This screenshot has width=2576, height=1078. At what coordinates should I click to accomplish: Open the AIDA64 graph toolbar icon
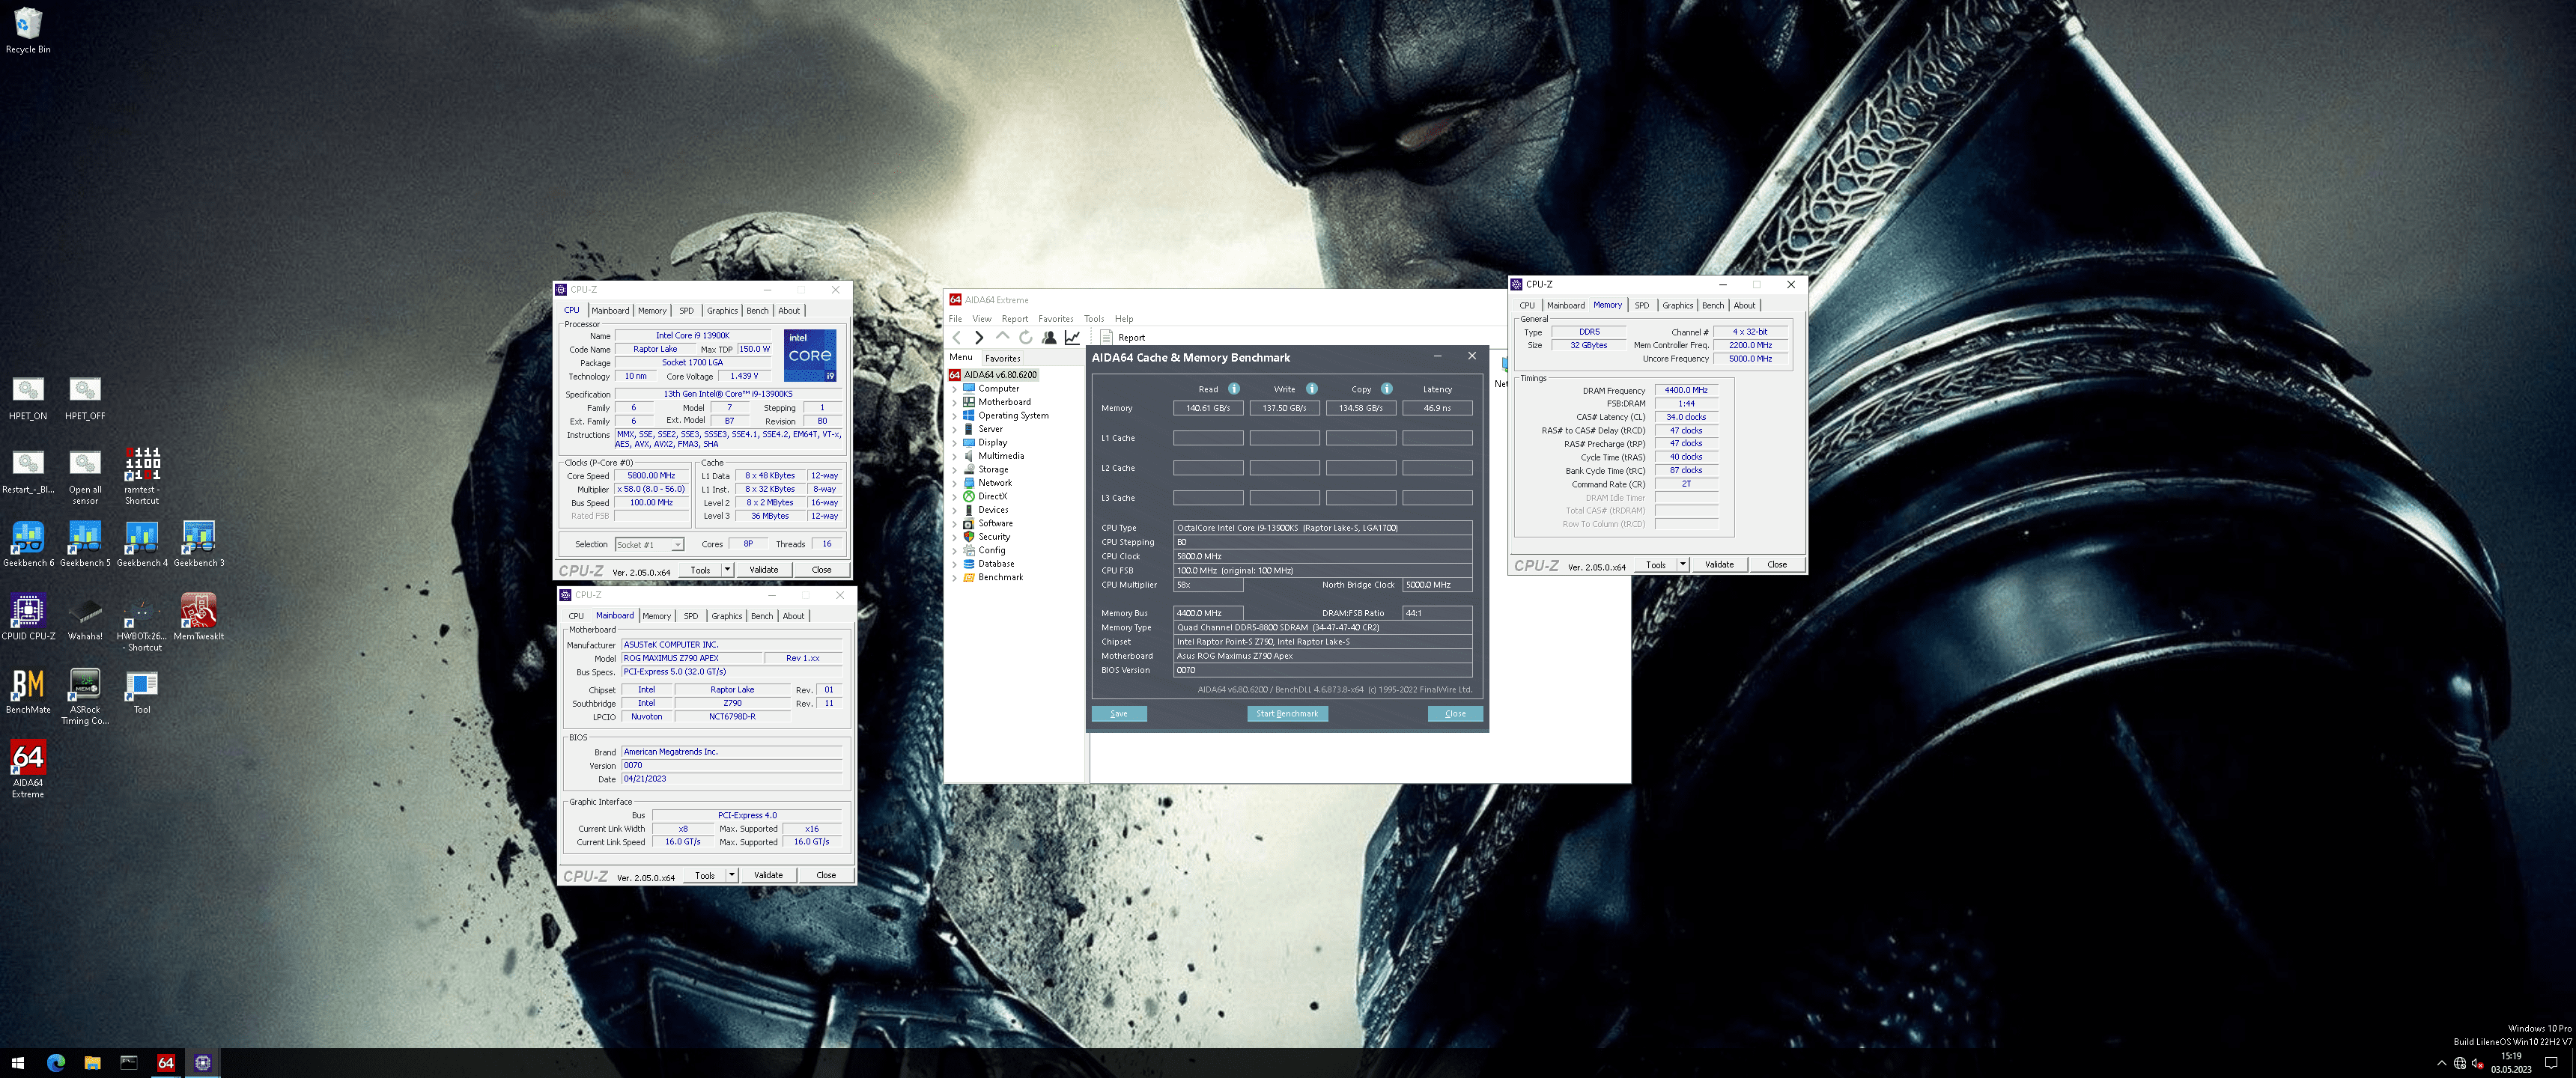[x=1072, y=338]
